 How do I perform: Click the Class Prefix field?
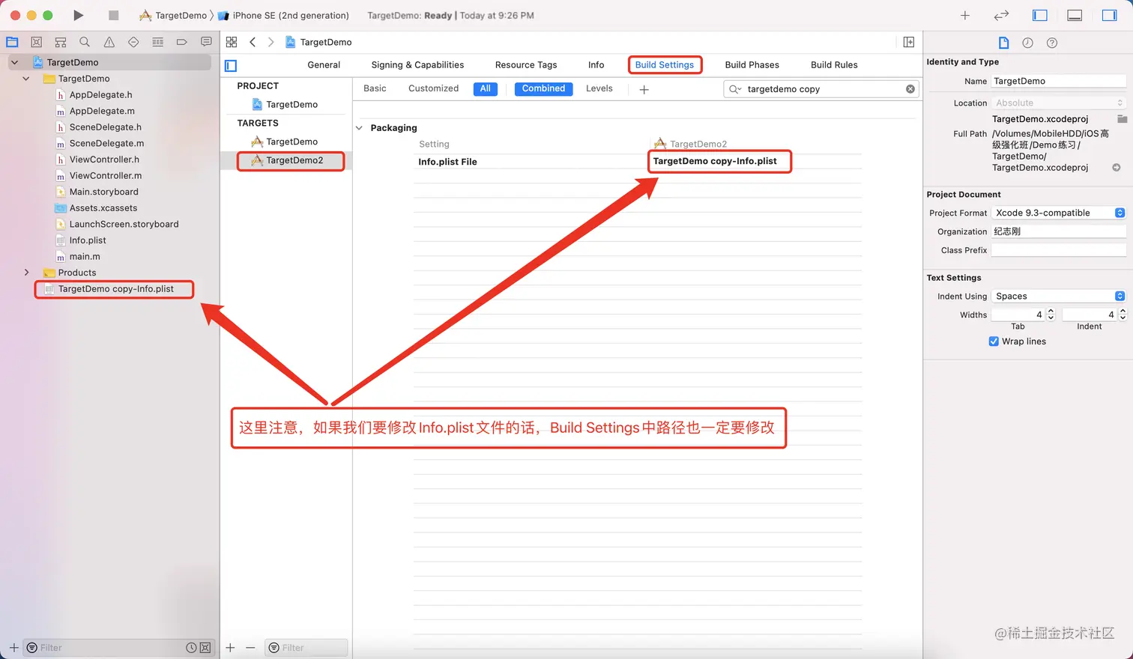(x=1059, y=250)
